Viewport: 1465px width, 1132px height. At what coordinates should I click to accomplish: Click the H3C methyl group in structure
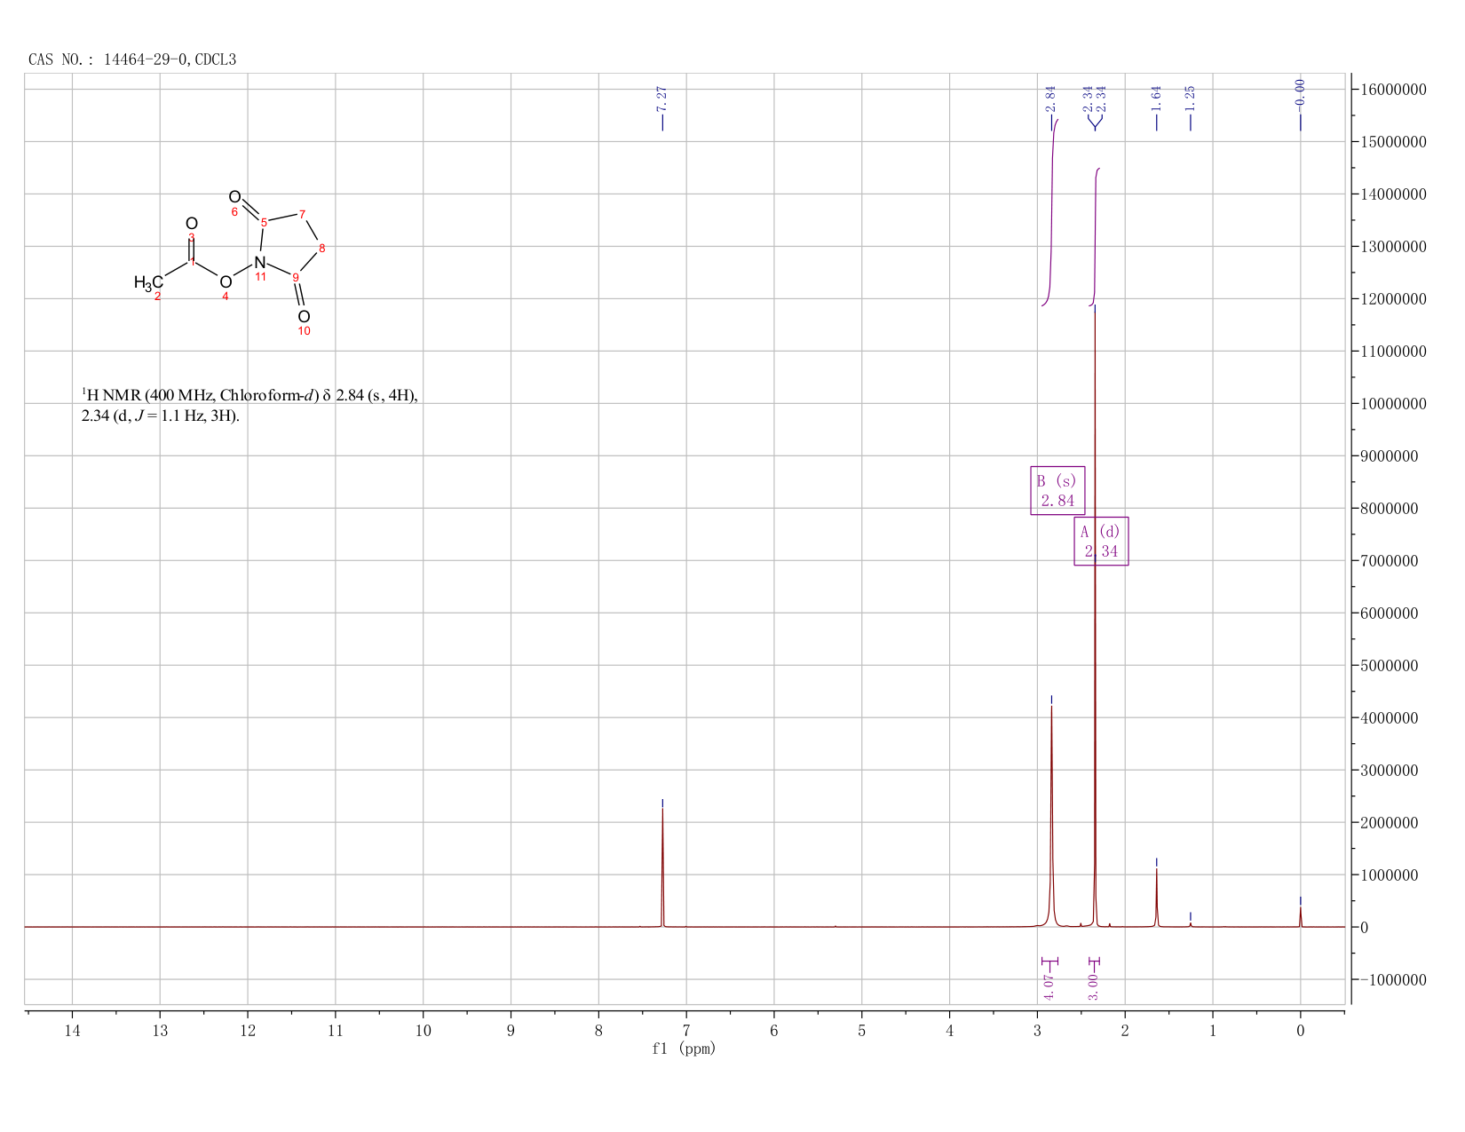[x=148, y=283]
